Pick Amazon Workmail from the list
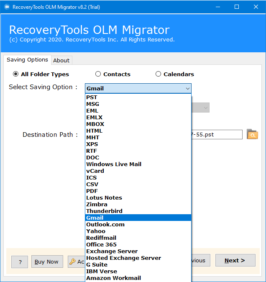Screen dimensions: 266x282 (x=138, y=278)
